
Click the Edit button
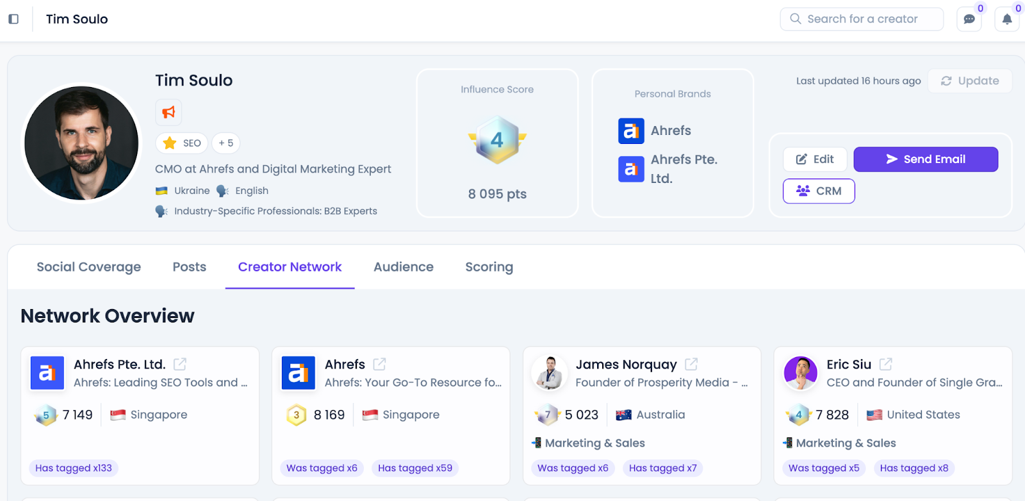pos(815,159)
